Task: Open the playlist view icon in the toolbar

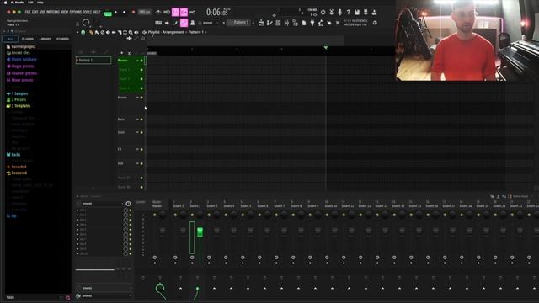Action: click(x=261, y=23)
